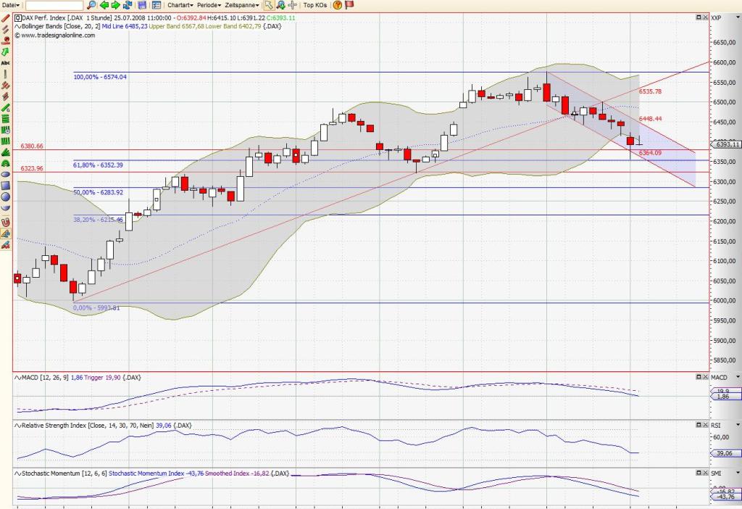Open help via the orange question mark icon
The height and width of the screenshot is (509, 742).
click(338, 5)
